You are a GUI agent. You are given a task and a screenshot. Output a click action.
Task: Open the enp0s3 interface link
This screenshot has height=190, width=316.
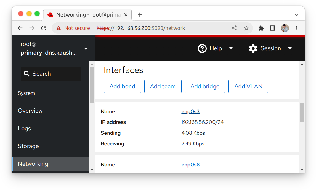(190, 111)
